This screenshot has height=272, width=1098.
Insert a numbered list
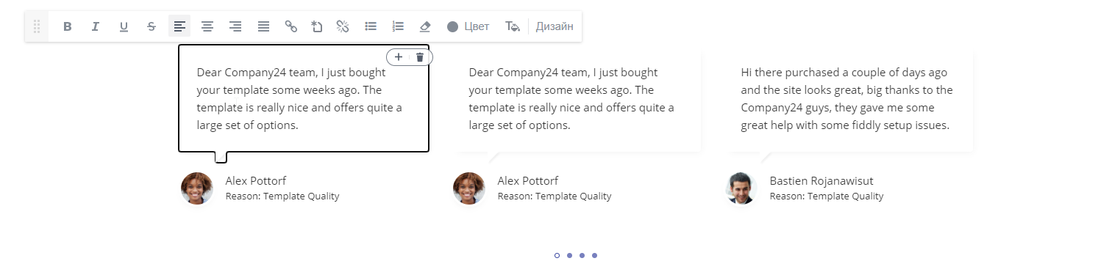tap(398, 26)
